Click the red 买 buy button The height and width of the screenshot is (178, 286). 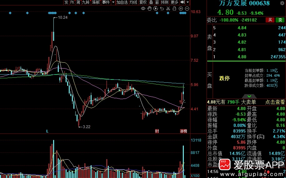(x=270, y=20)
